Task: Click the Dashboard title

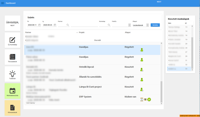Action: point(11,3)
